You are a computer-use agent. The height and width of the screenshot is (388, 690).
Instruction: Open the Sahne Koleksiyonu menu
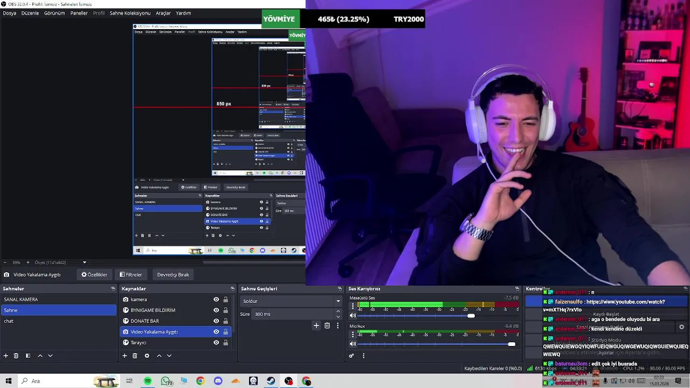(130, 13)
